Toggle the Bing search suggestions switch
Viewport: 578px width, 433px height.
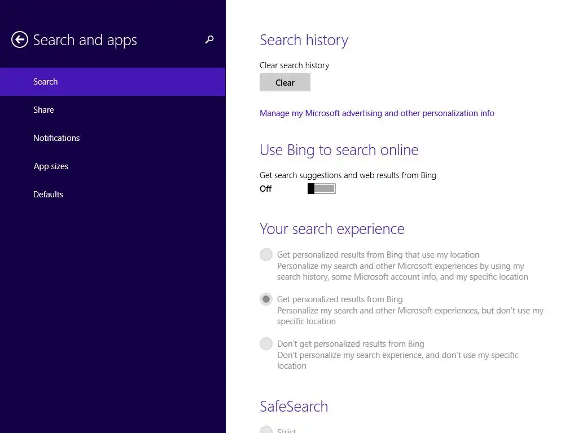[x=321, y=188]
